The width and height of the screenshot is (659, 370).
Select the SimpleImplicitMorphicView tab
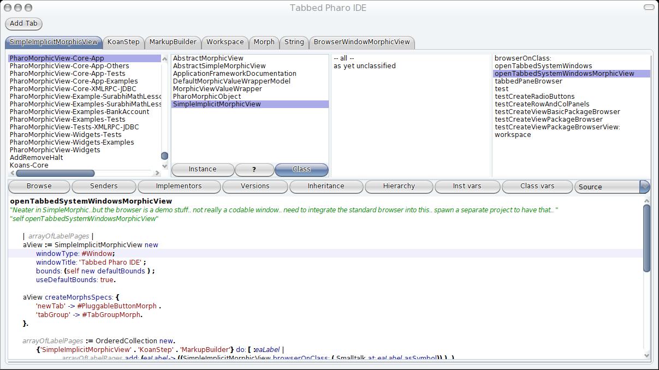(54, 42)
